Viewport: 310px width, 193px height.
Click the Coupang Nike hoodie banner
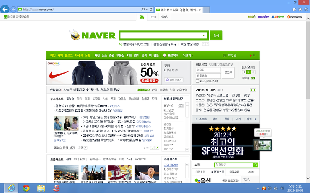(104, 73)
